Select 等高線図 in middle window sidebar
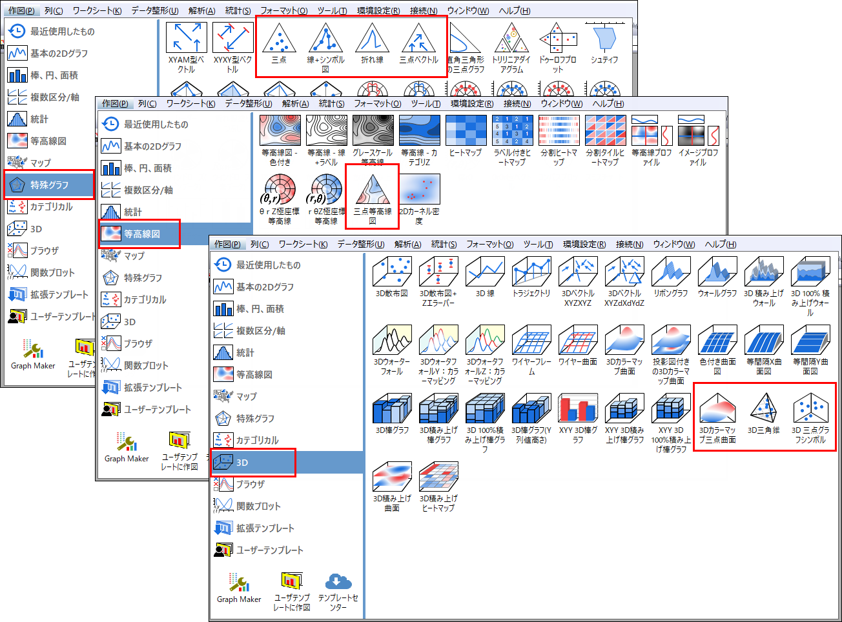Viewport: 842px width, 622px height. coord(174,234)
